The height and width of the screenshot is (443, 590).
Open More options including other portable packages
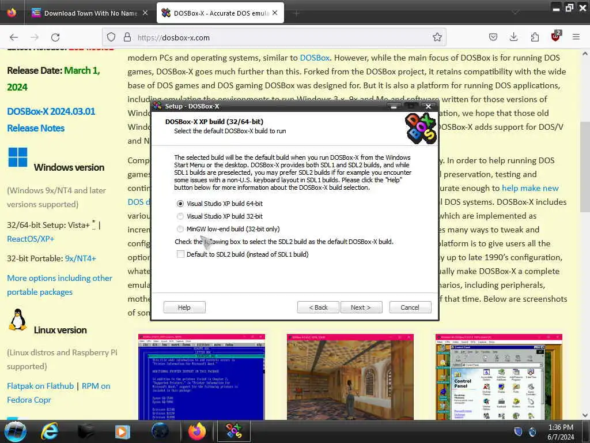point(59,285)
